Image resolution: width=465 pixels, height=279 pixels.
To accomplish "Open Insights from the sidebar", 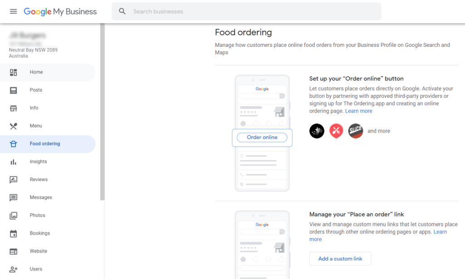I will [x=38, y=162].
